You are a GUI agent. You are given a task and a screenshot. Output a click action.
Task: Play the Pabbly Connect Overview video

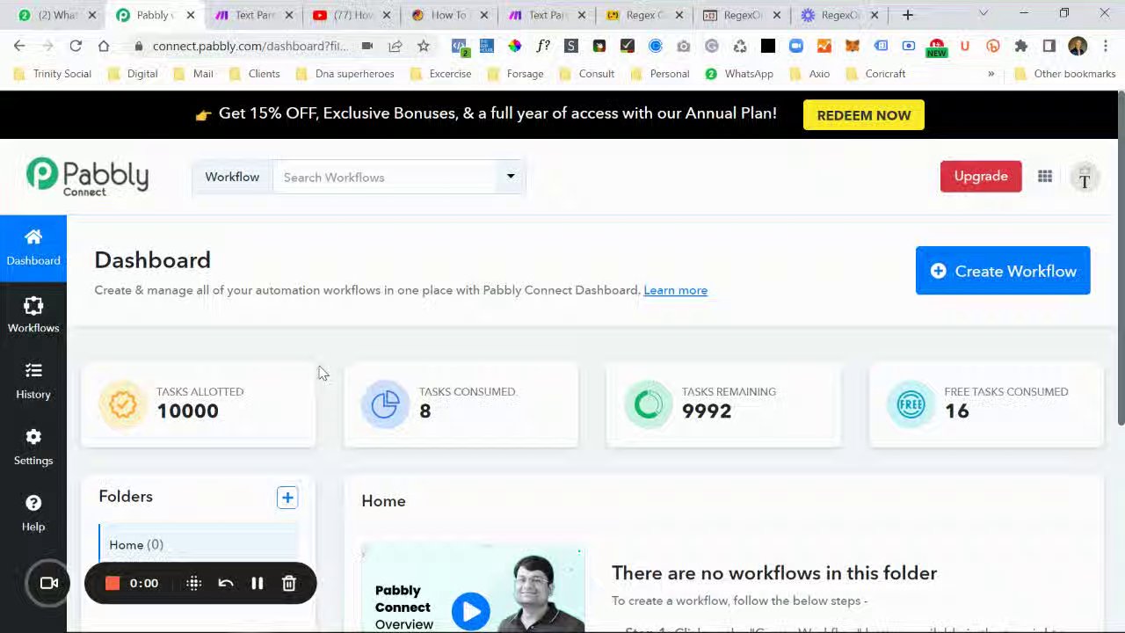(471, 611)
